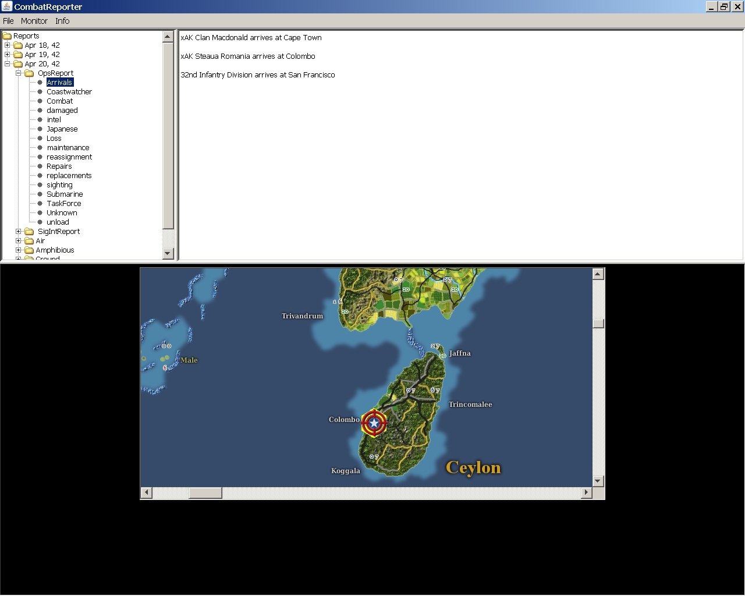Click the Colombo target marker on map

tap(374, 423)
